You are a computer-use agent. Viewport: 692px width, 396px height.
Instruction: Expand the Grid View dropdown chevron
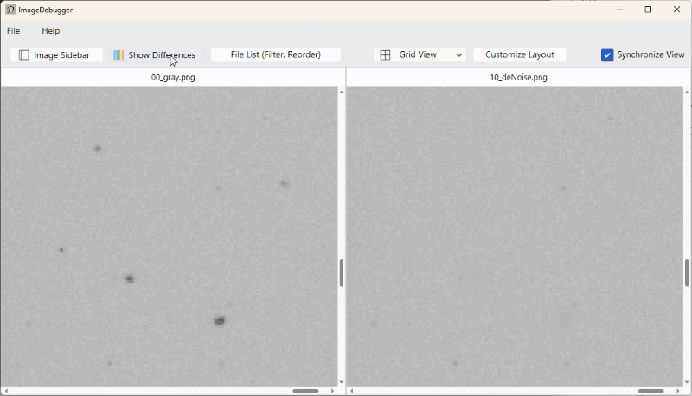(x=459, y=55)
